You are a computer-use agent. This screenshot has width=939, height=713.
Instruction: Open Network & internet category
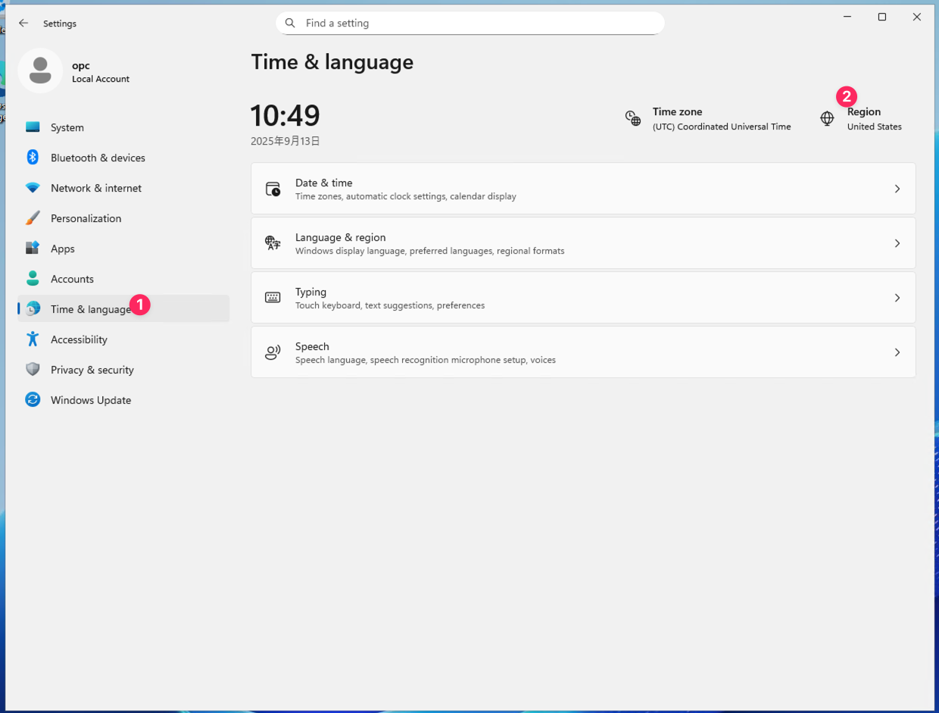click(123, 188)
